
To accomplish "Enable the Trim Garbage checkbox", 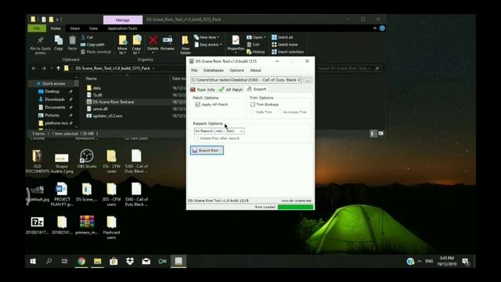I will click(x=253, y=104).
